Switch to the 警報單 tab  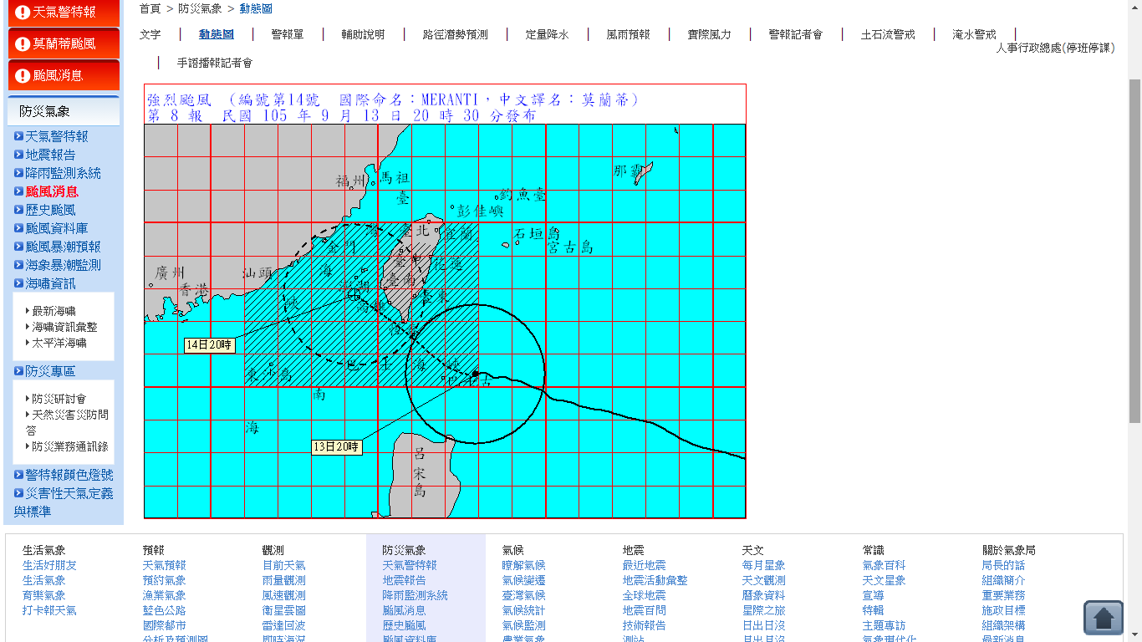[287, 35]
